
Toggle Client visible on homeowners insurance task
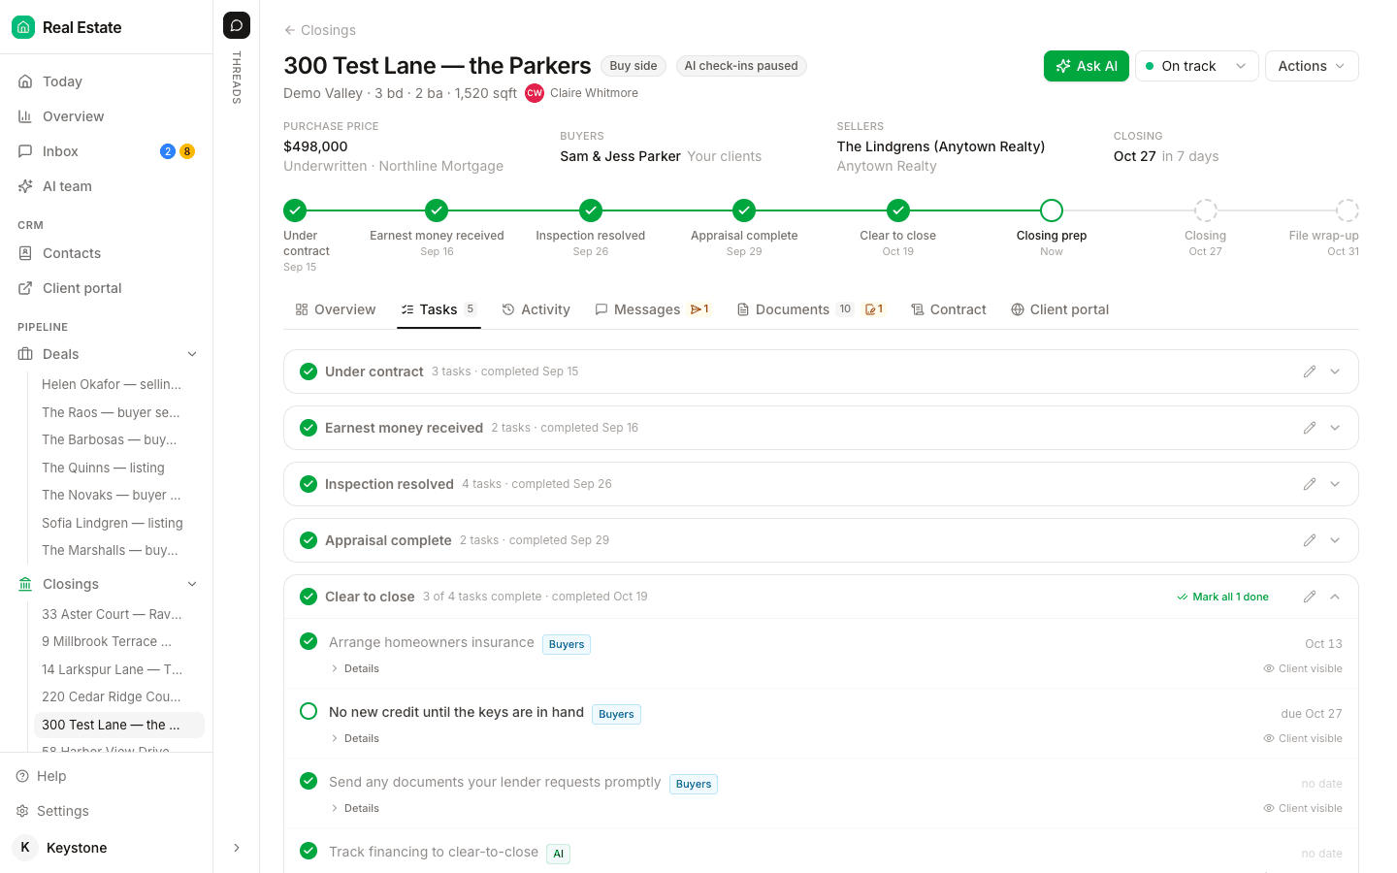coord(1303,668)
